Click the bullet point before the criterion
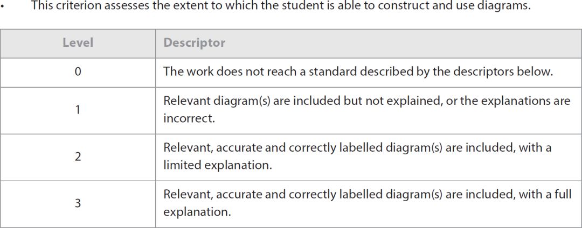 coord(2,6)
